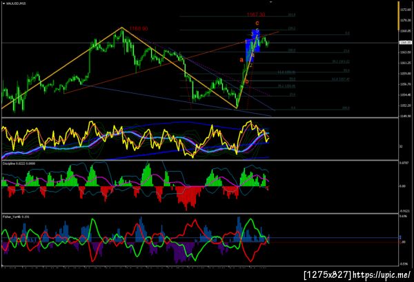
Task: Select white wave number 5 near the top
Action: [x=257, y=30]
